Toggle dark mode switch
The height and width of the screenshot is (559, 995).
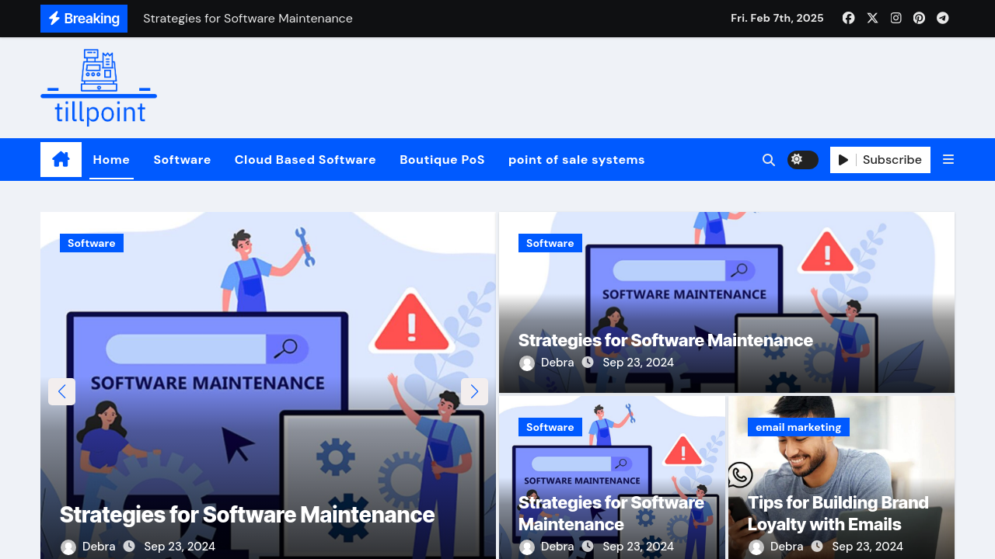(x=802, y=160)
